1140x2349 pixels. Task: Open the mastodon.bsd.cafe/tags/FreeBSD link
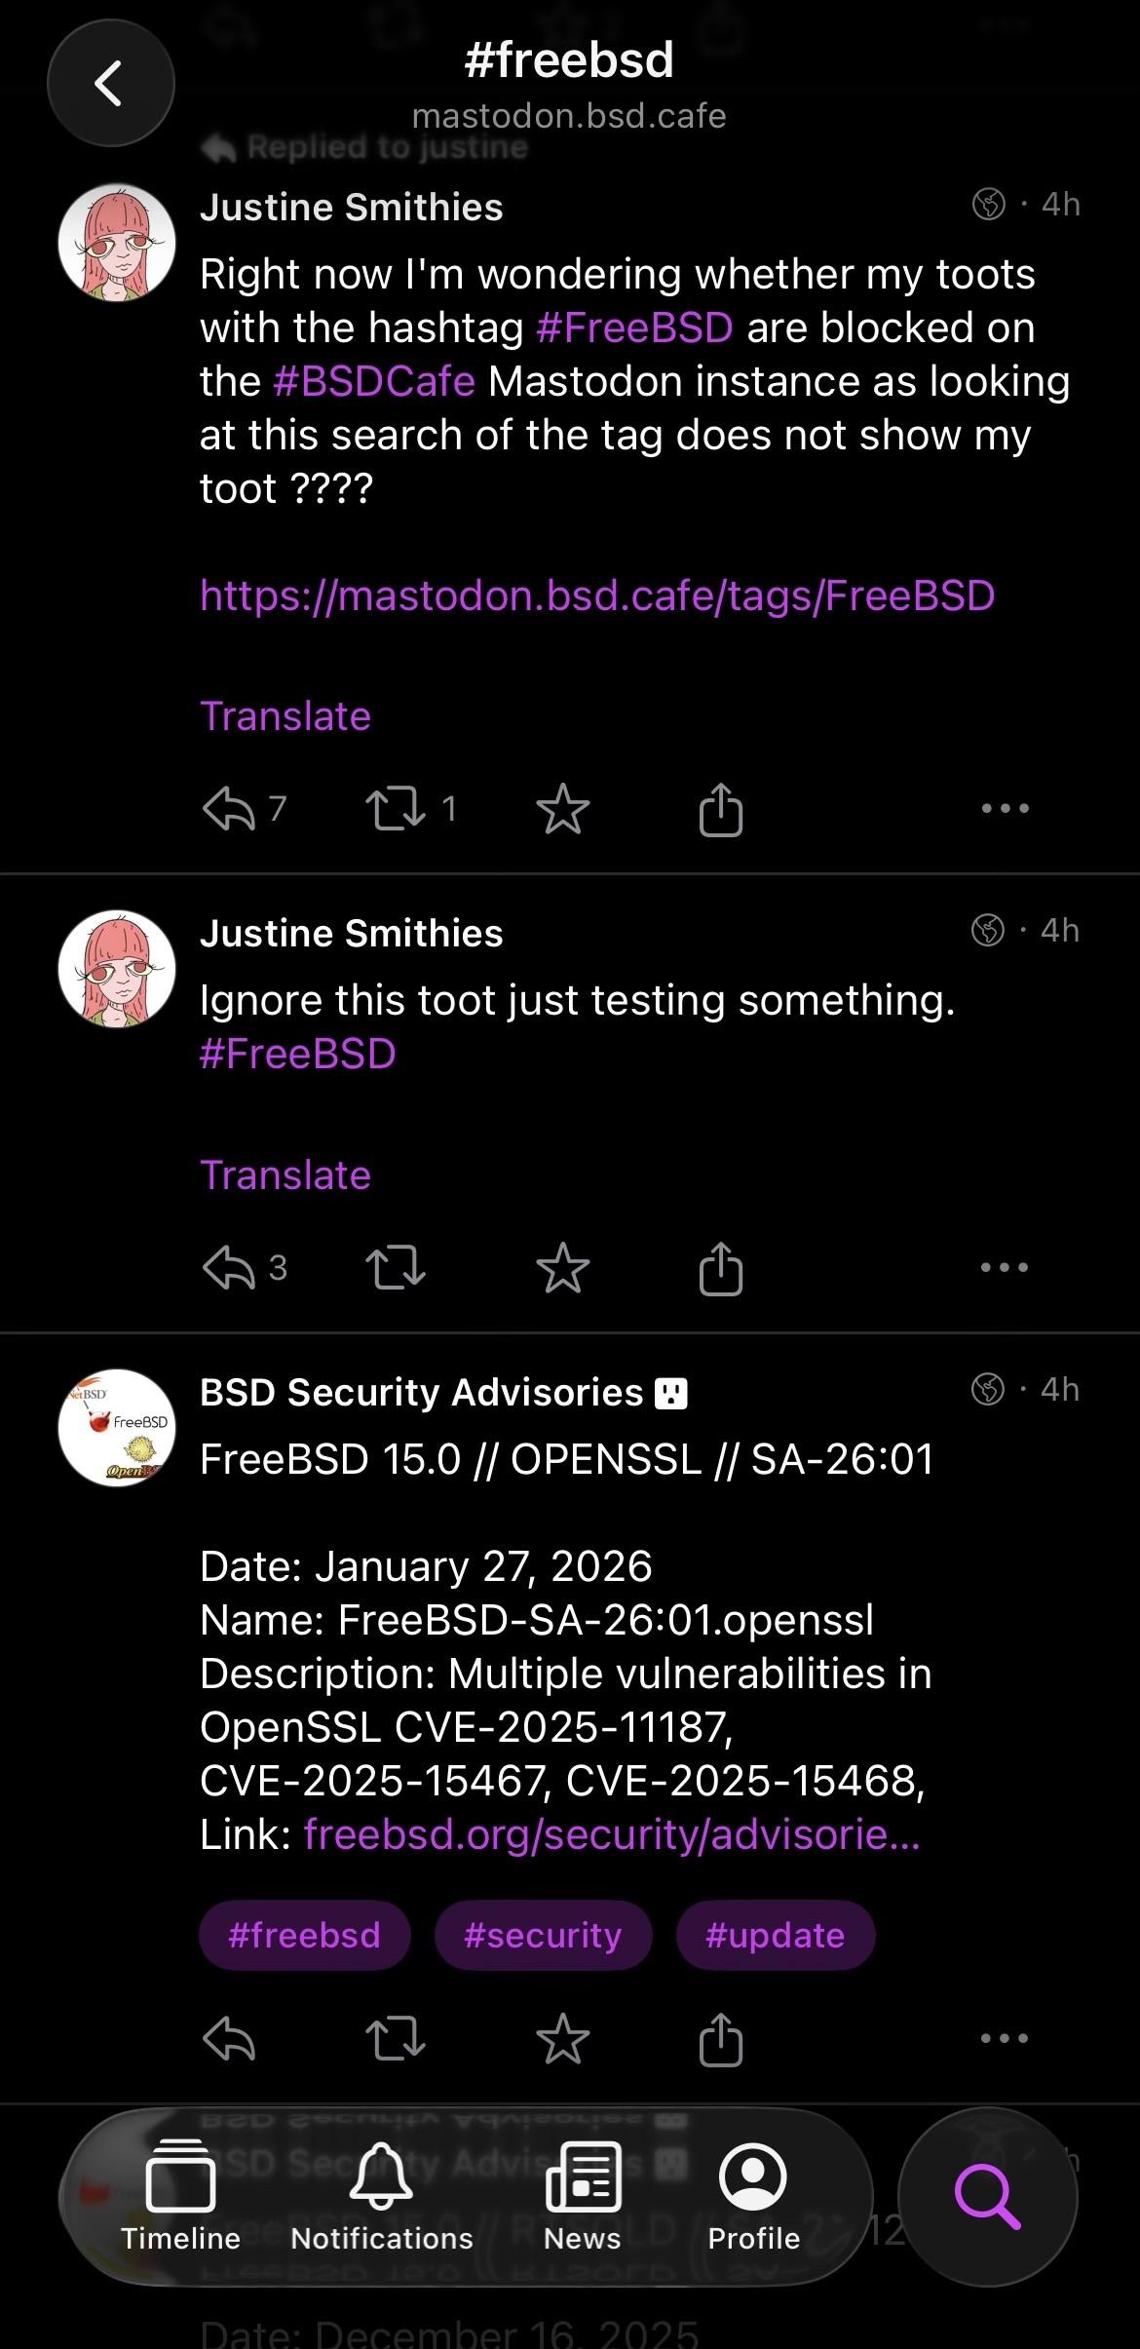(597, 596)
